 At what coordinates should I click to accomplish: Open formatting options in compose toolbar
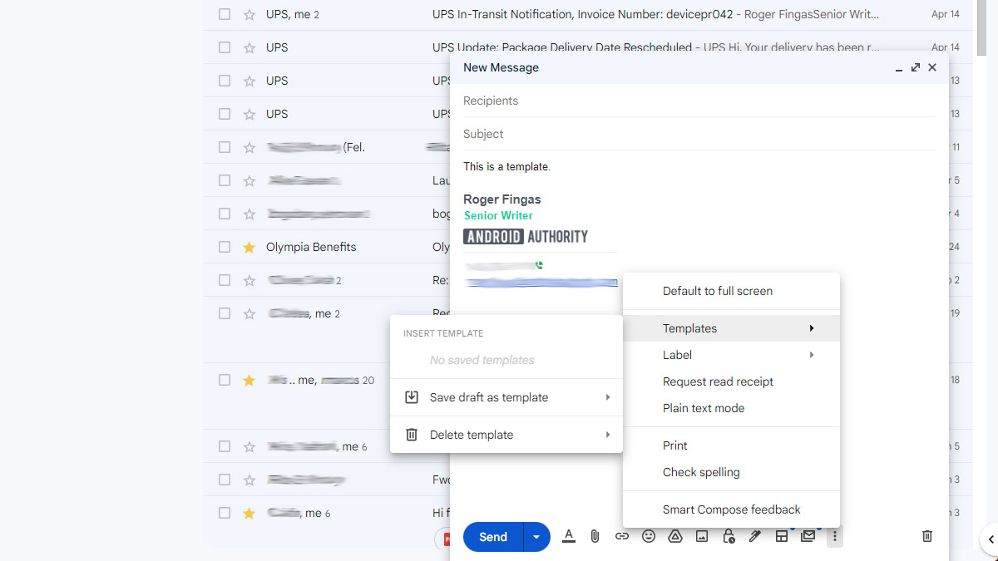[x=569, y=536]
